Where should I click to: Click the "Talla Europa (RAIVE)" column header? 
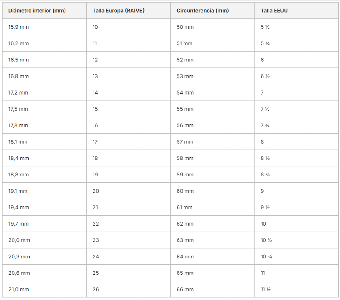[x=118, y=11]
